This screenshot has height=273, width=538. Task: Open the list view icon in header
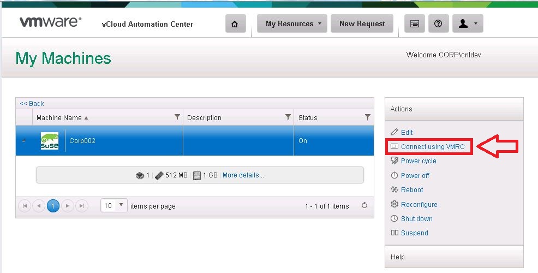pyautogui.click(x=415, y=23)
